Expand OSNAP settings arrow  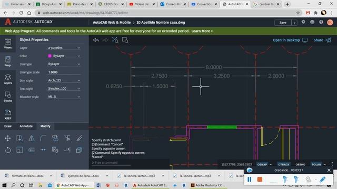tap(271, 164)
